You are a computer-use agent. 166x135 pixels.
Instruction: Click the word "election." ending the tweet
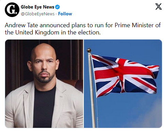click(89, 32)
